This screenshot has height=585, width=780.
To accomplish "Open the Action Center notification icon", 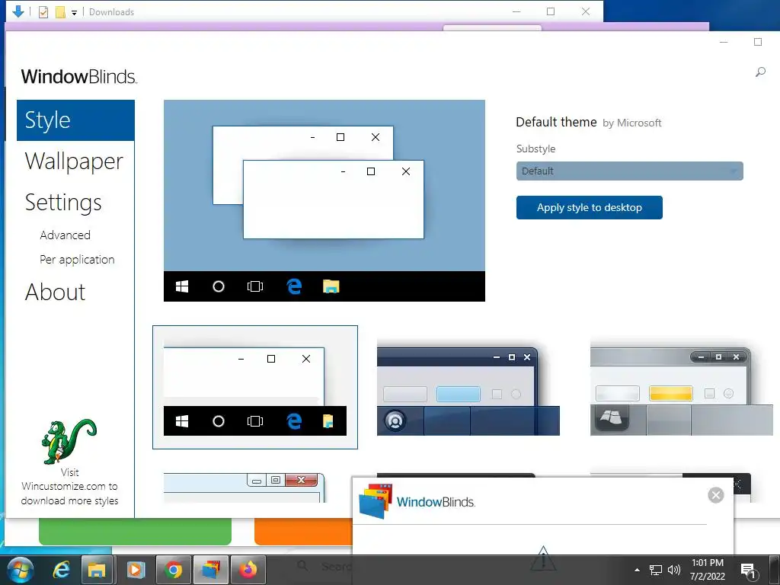I will pyautogui.click(x=748, y=571).
